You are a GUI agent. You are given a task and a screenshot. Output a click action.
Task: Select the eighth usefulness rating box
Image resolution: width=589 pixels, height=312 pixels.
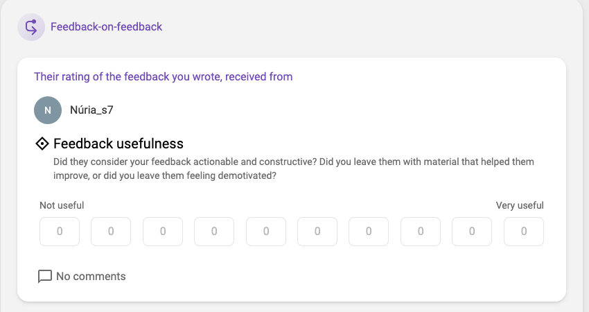[x=421, y=232]
